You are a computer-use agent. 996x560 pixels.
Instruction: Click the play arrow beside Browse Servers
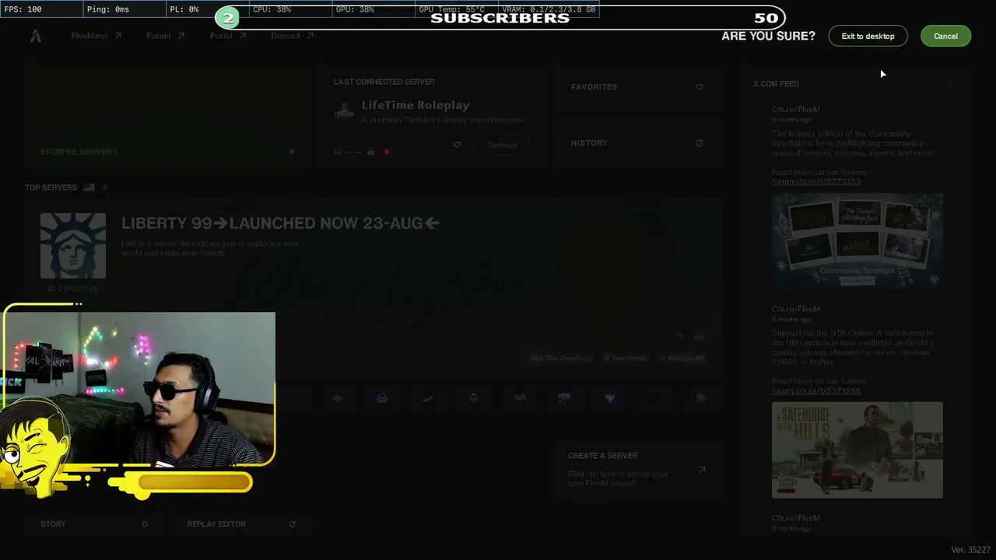292,152
